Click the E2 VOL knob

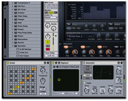(92, 52)
